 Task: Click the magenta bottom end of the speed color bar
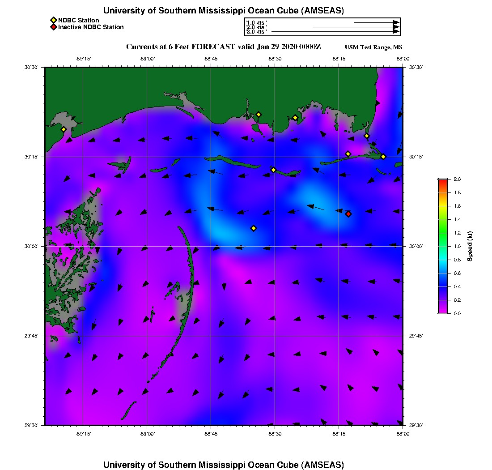tap(443, 310)
